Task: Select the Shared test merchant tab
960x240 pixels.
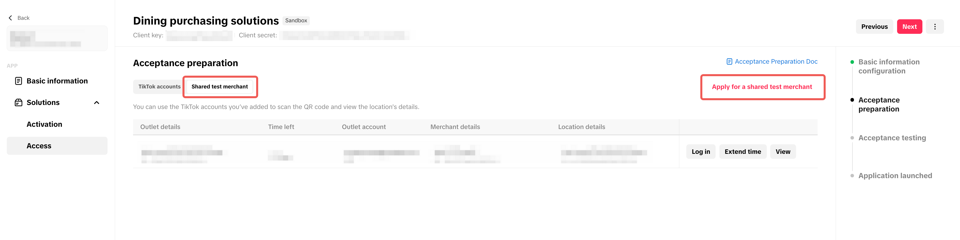Action: tap(220, 86)
